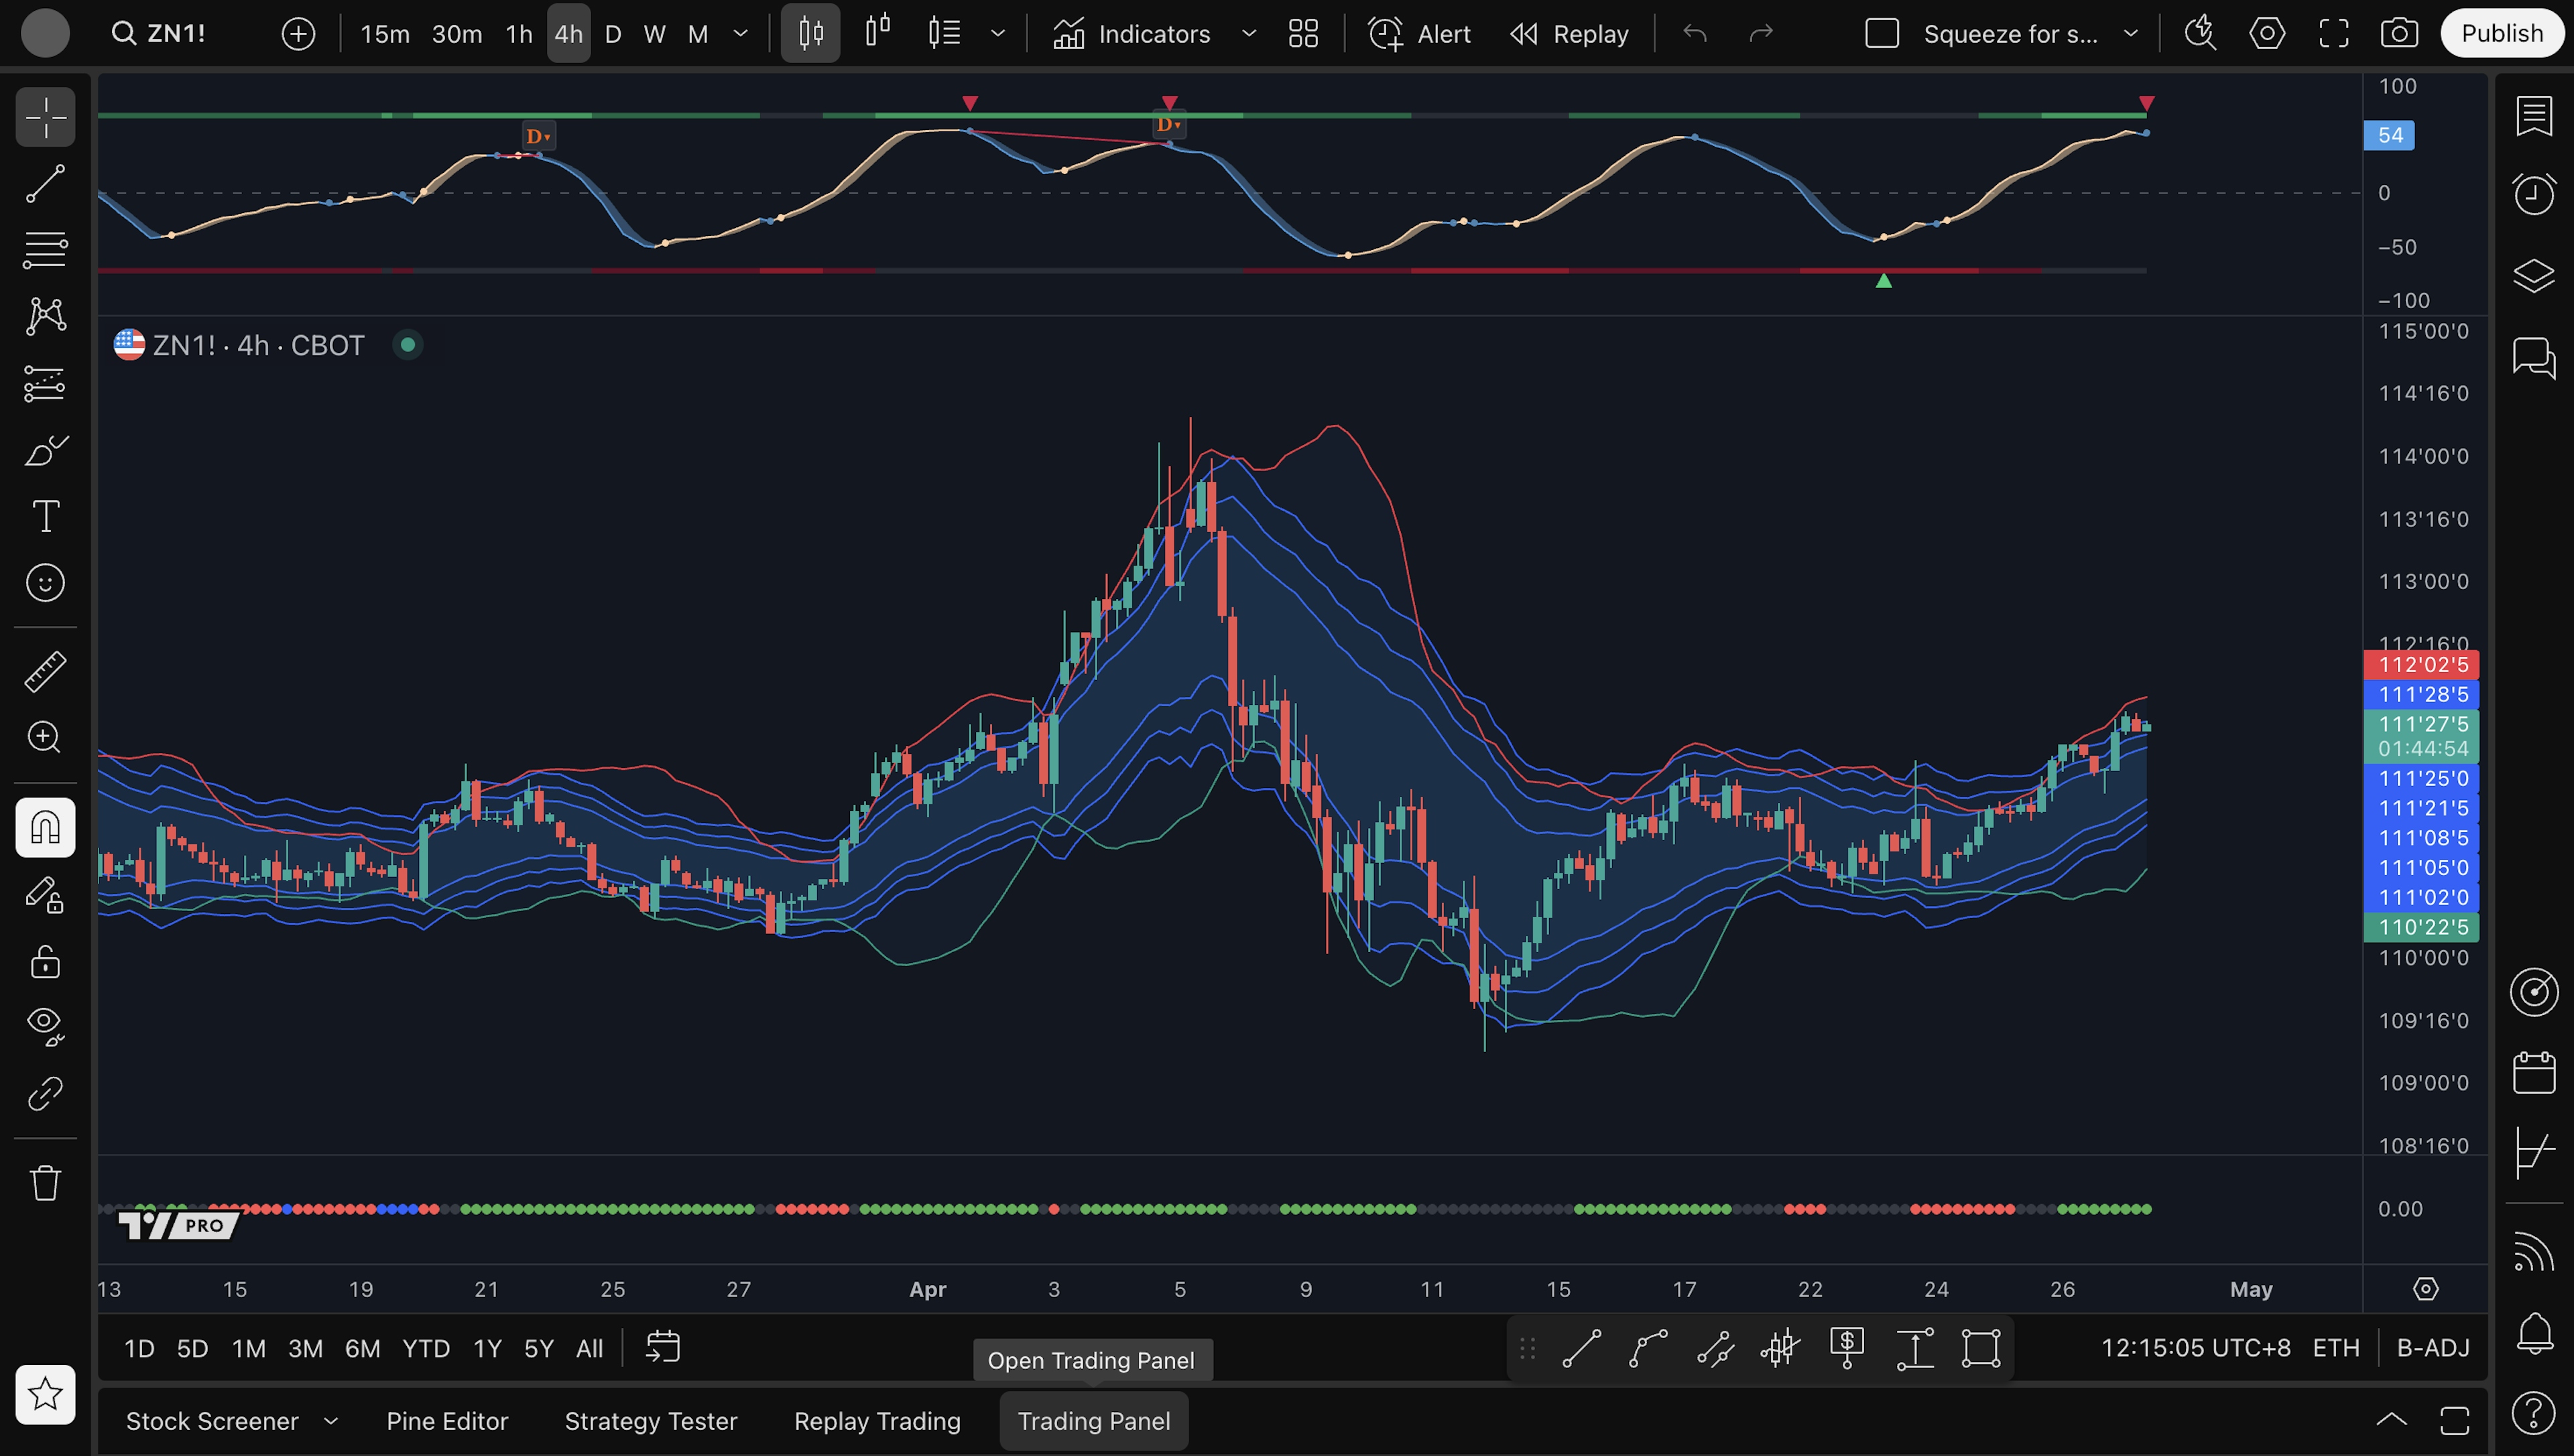Add a symbol to compare with plus icon

298,34
